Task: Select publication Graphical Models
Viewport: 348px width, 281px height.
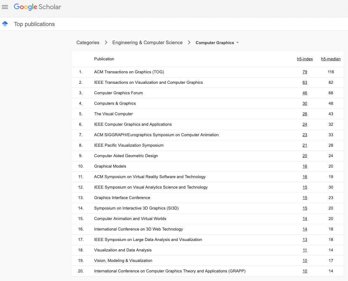Action: [110, 166]
